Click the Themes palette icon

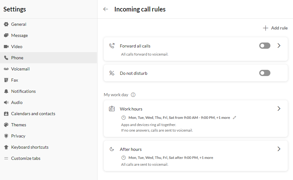click(x=6, y=125)
